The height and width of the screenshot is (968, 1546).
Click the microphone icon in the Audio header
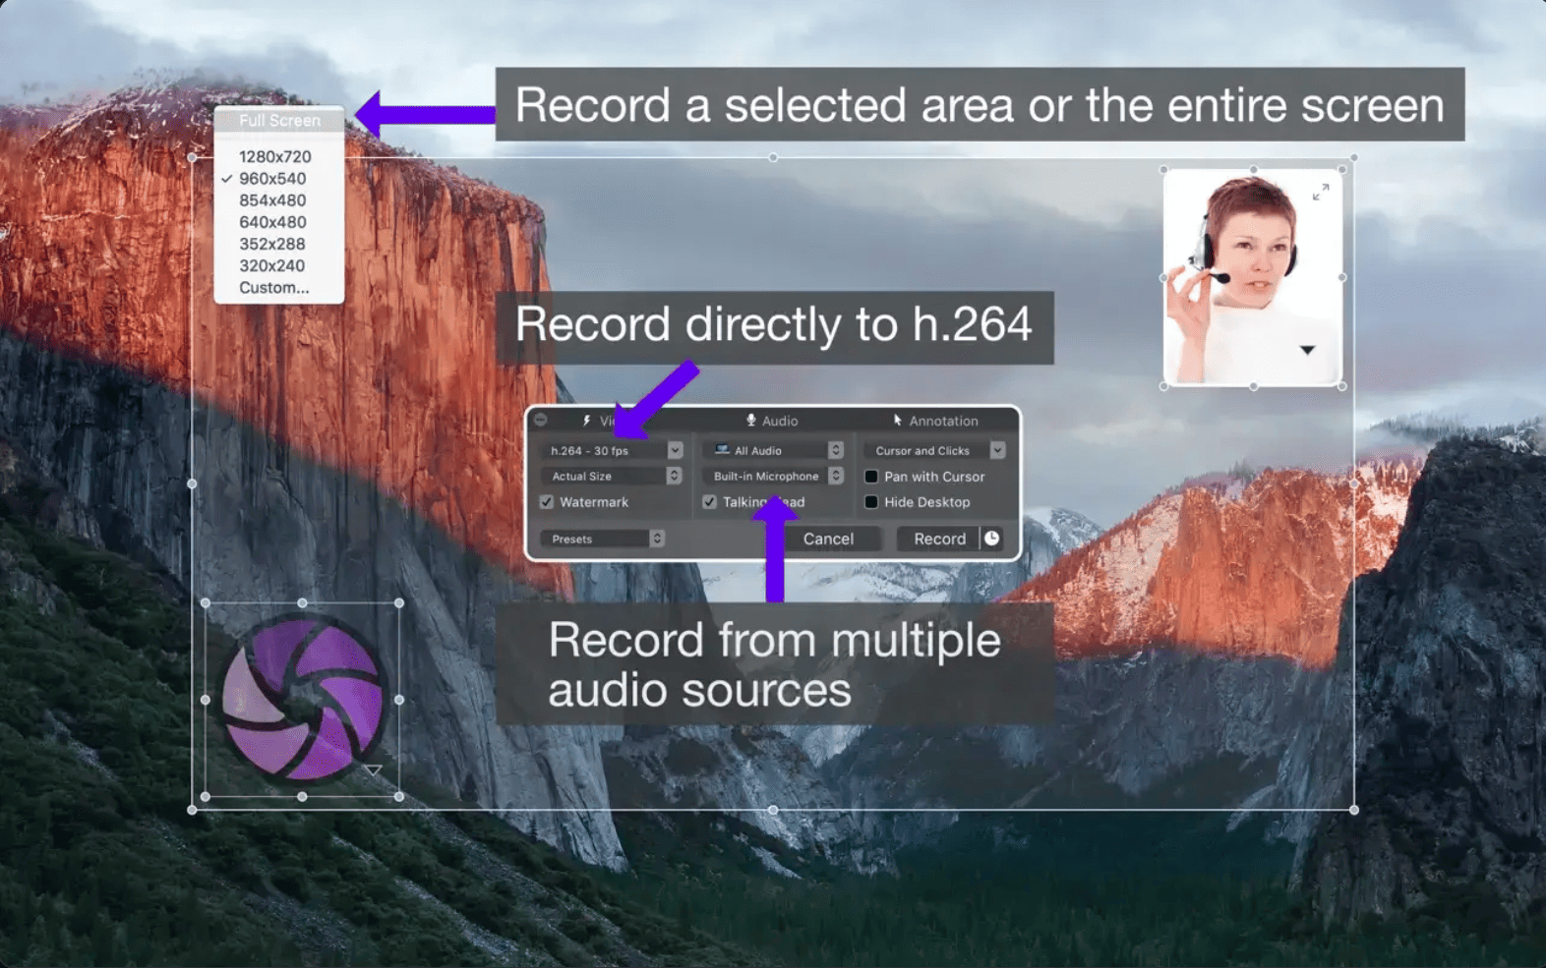click(x=751, y=421)
